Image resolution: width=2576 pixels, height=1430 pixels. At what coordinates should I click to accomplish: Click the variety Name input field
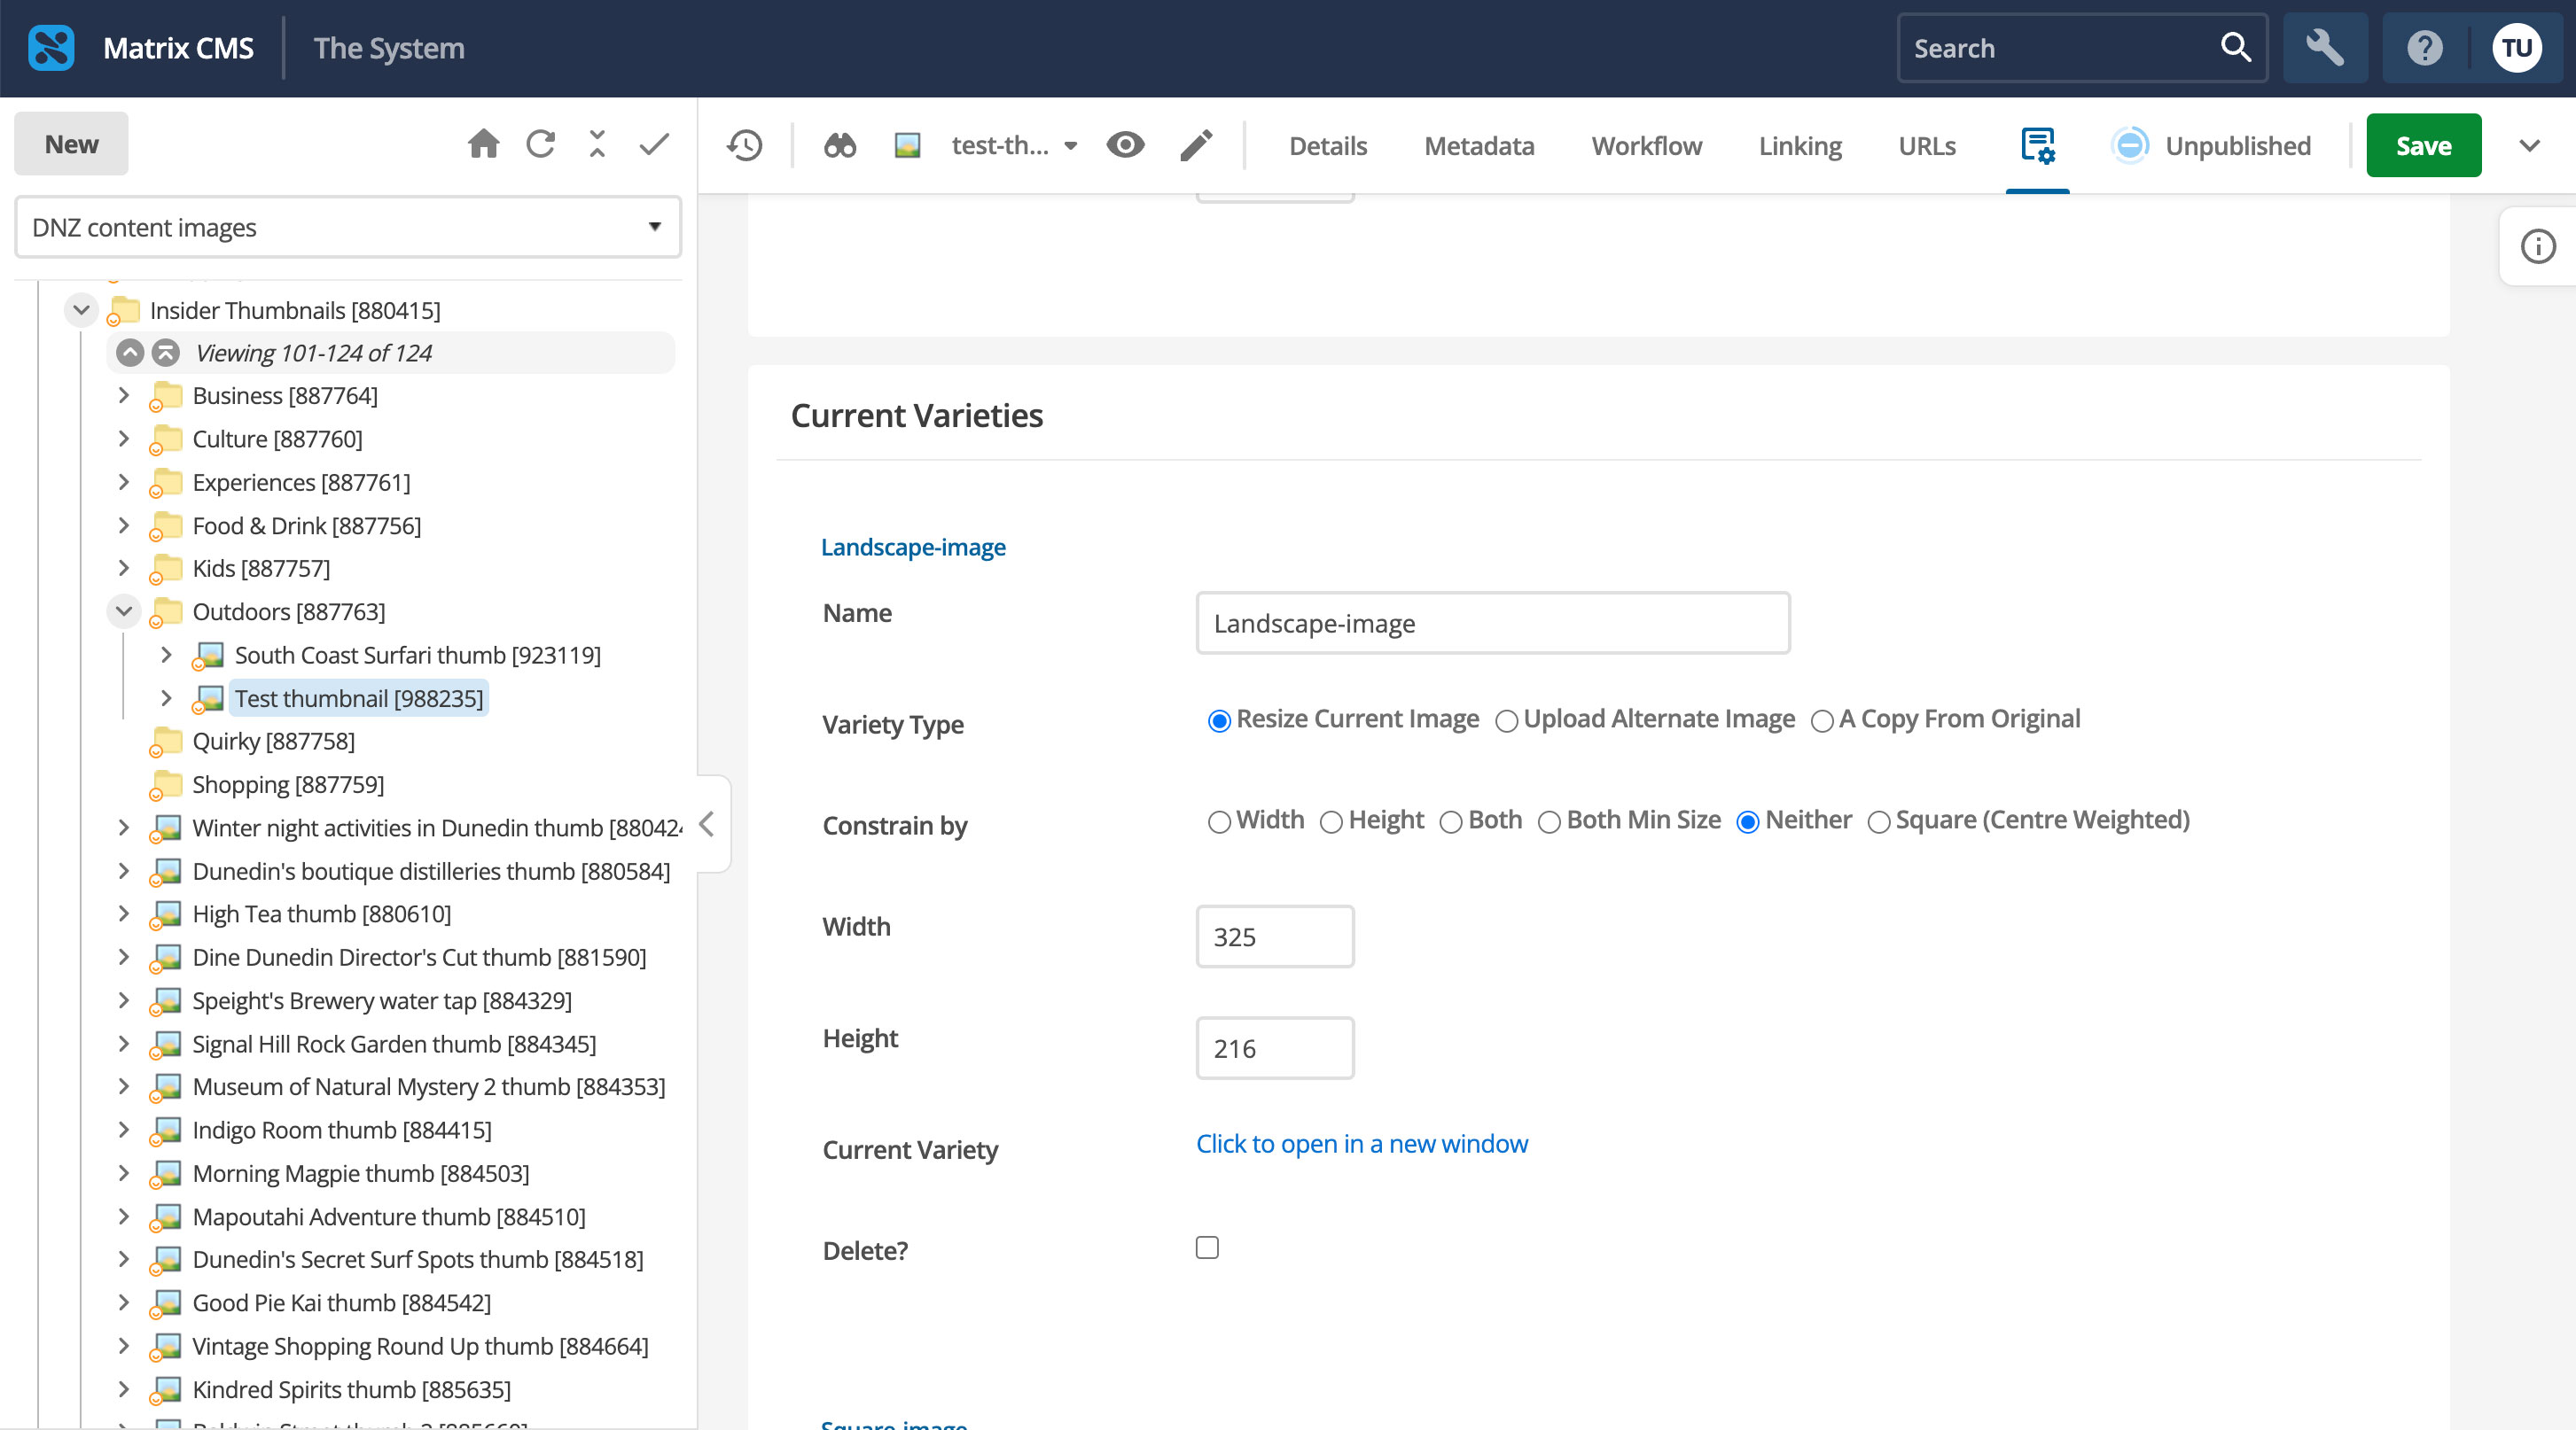click(x=1493, y=624)
